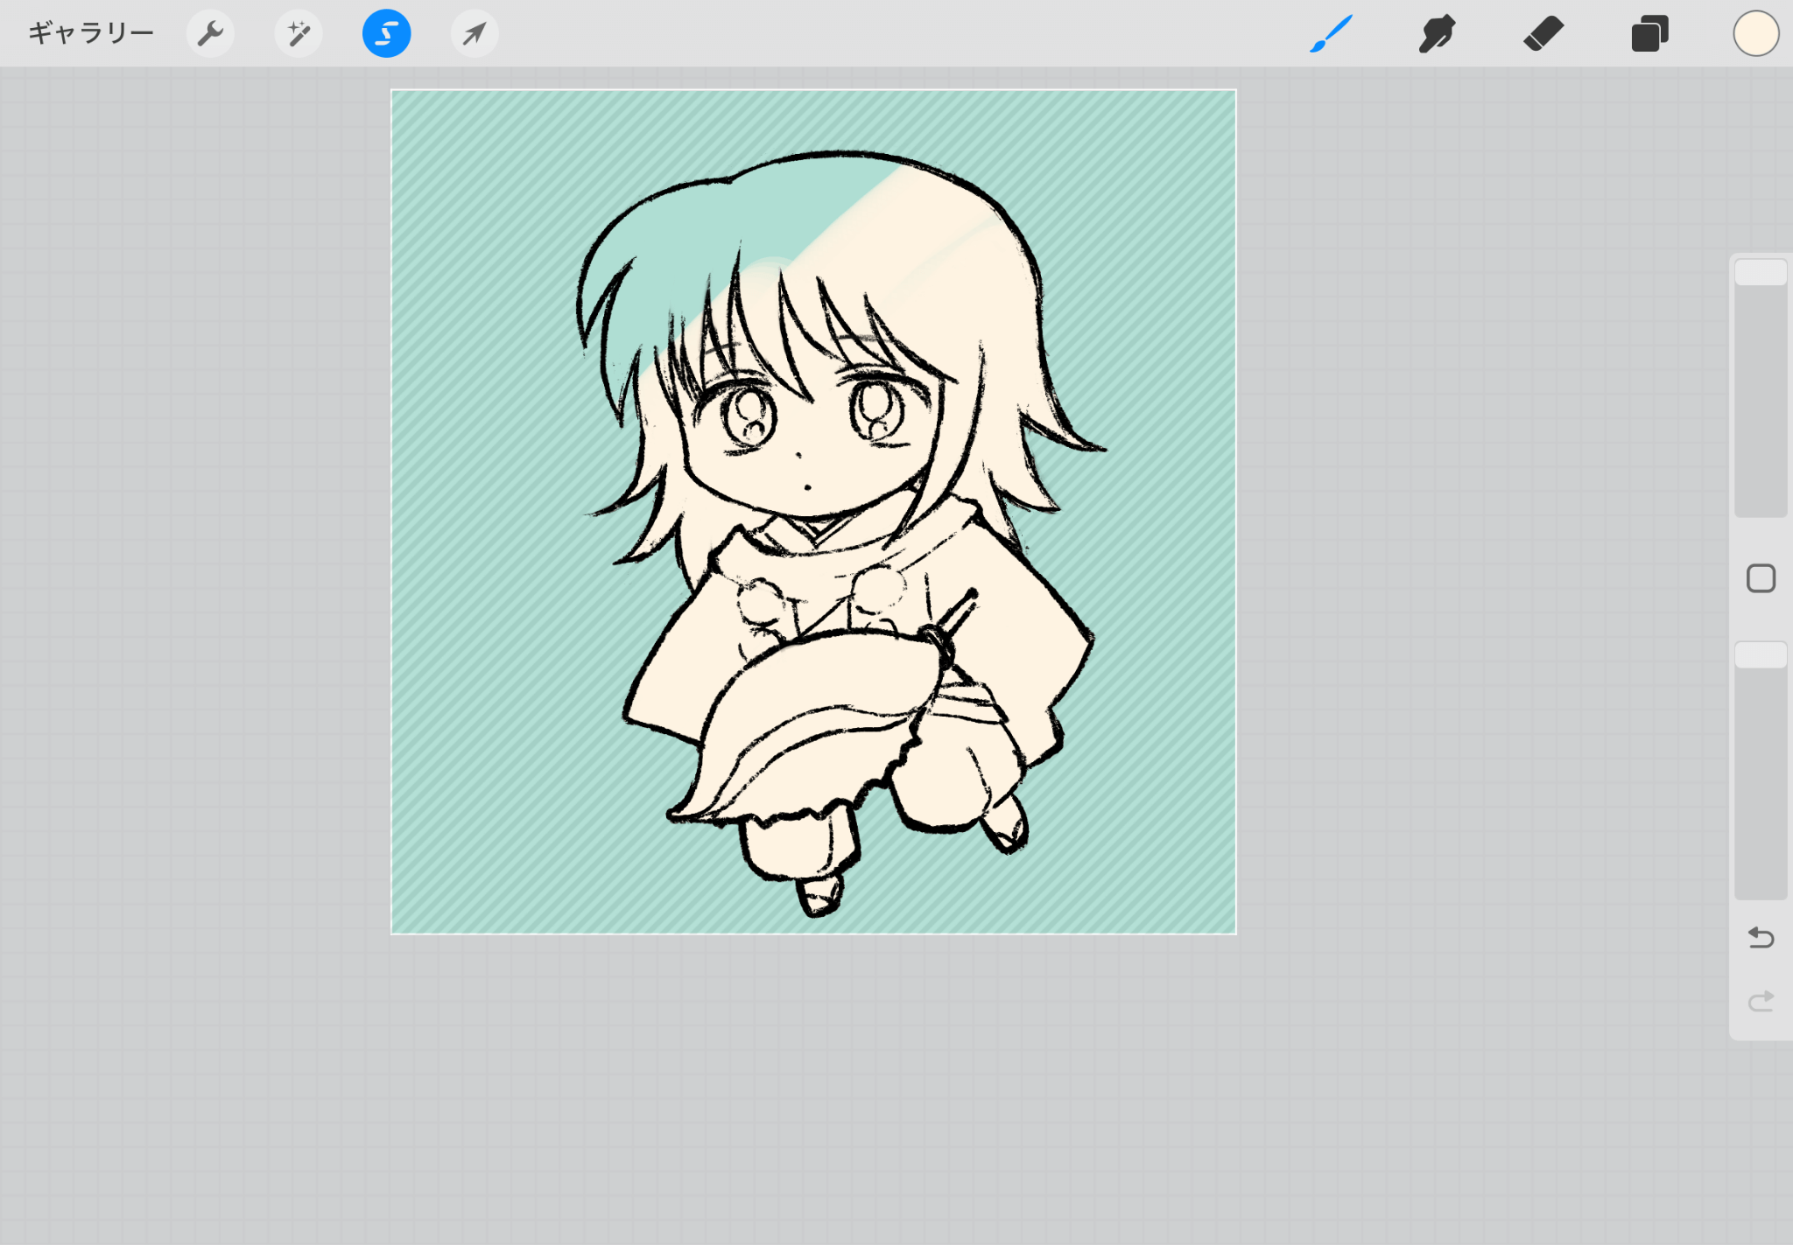Screen dimensions: 1793x1245
Task: Redo the undone action
Action: (x=1761, y=1001)
